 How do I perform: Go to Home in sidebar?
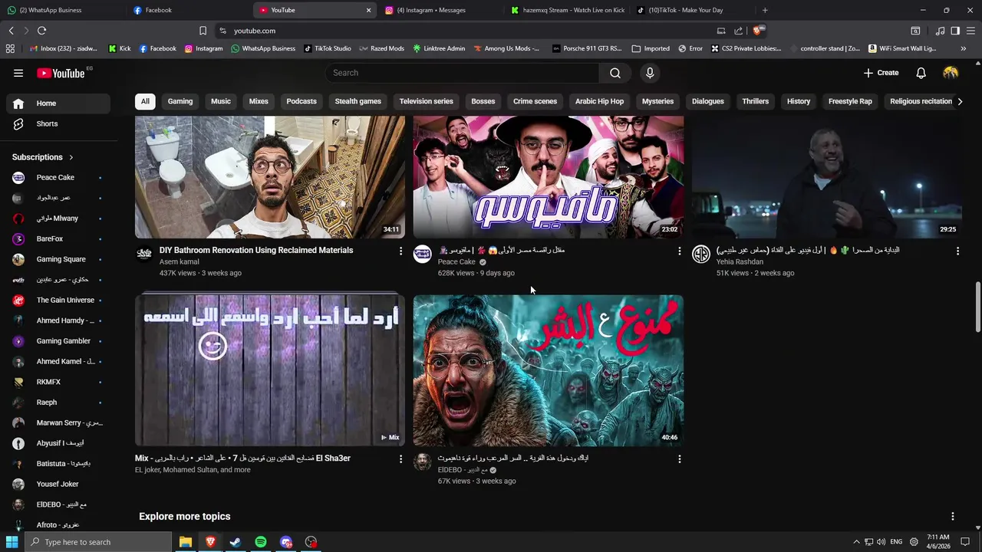click(x=58, y=103)
